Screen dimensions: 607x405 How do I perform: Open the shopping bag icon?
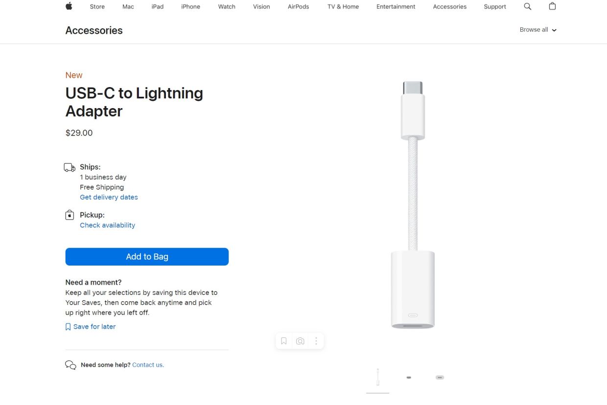coord(552,6)
